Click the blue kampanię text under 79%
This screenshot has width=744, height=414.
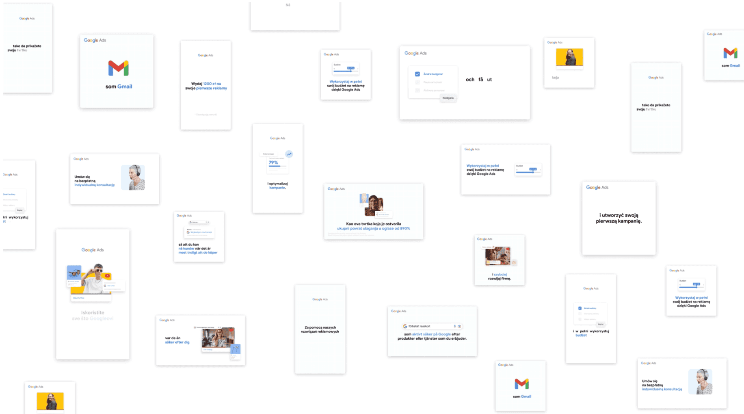277,188
